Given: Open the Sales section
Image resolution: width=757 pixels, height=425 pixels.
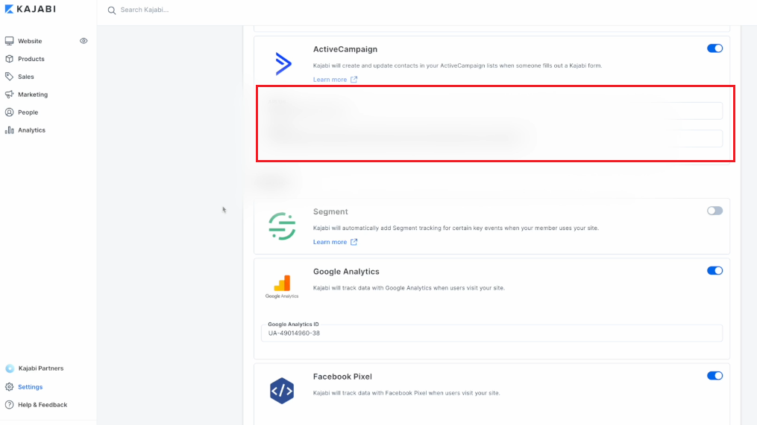Looking at the screenshot, I should [x=25, y=77].
